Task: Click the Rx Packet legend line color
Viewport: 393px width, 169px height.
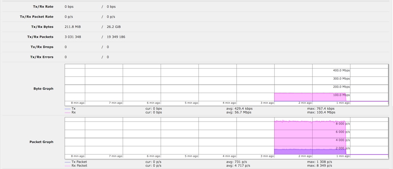Action: 67,166
